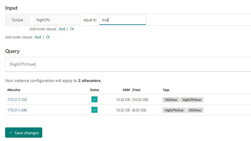The height and width of the screenshot is (141, 251).
Task: Add an outer Or clause
Action: (x=48, y=37)
